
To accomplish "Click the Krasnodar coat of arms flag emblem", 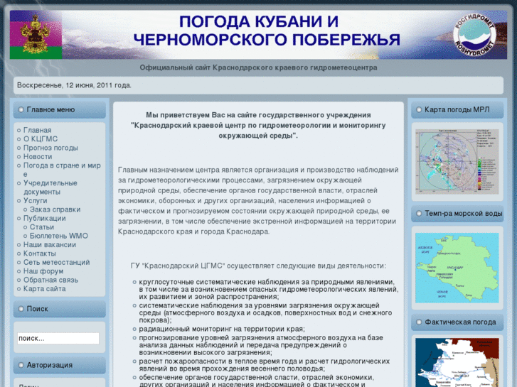I will pos(36,35).
